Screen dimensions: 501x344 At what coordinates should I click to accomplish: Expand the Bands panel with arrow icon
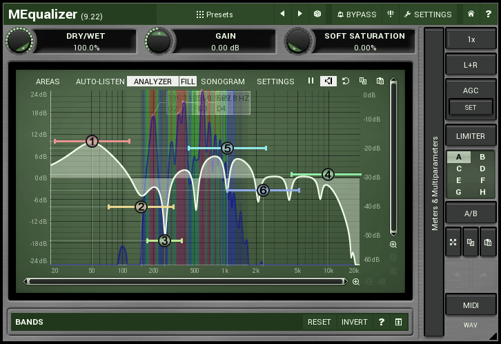tap(398, 322)
